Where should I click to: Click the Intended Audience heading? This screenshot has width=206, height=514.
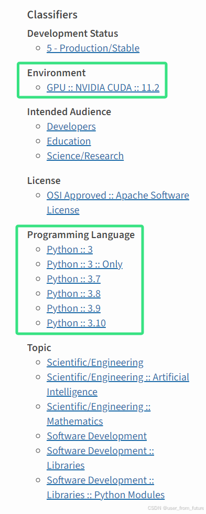click(69, 112)
